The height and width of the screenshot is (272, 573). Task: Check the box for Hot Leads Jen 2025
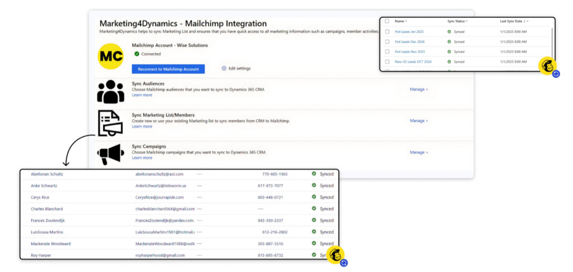click(387, 31)
